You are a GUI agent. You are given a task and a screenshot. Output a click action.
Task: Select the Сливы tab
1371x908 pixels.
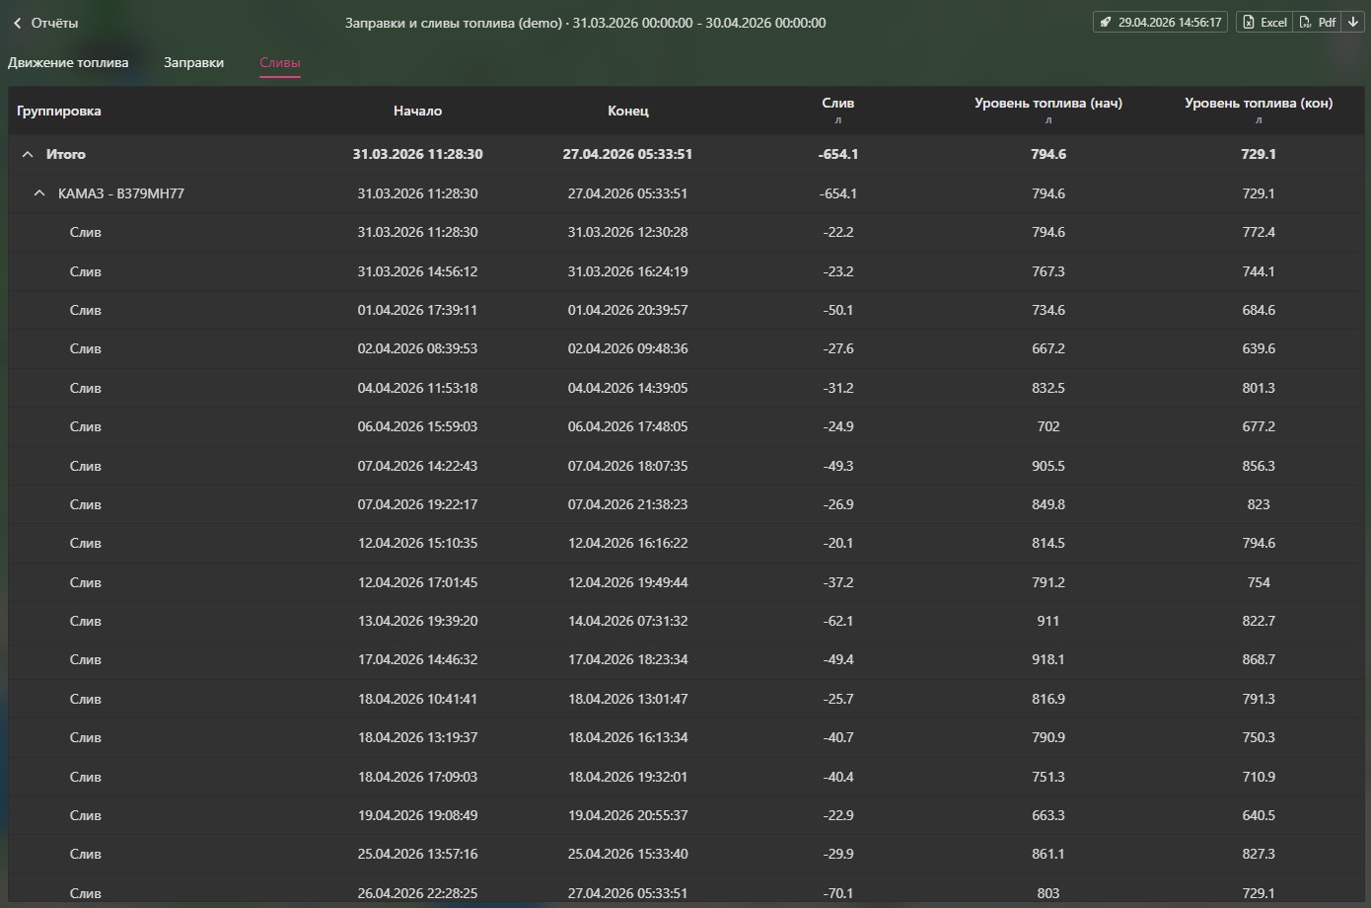pyautogui.click(x=279, y=62)
